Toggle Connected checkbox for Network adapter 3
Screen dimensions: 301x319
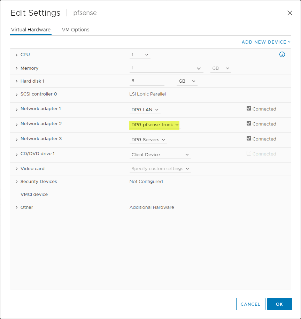pyautogui.click(x=249, y=138)
